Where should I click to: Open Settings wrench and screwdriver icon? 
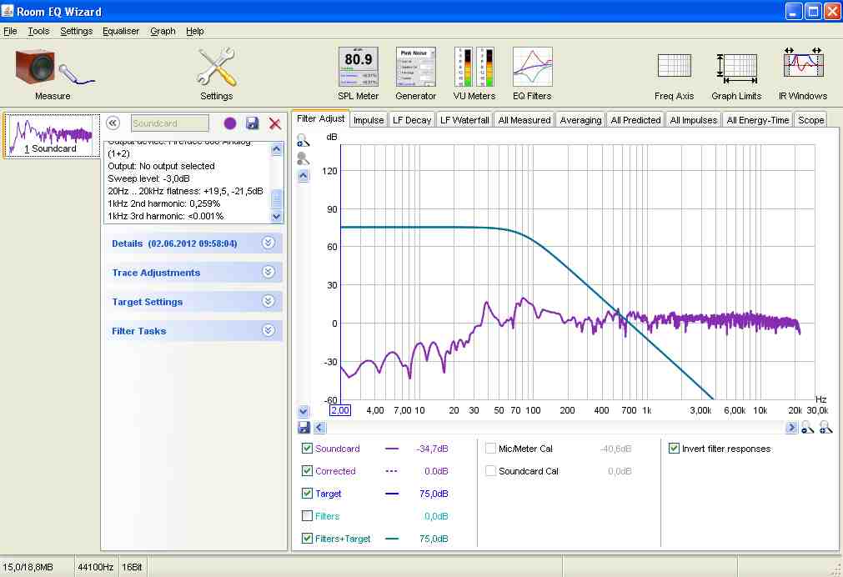tap(216, 73)
